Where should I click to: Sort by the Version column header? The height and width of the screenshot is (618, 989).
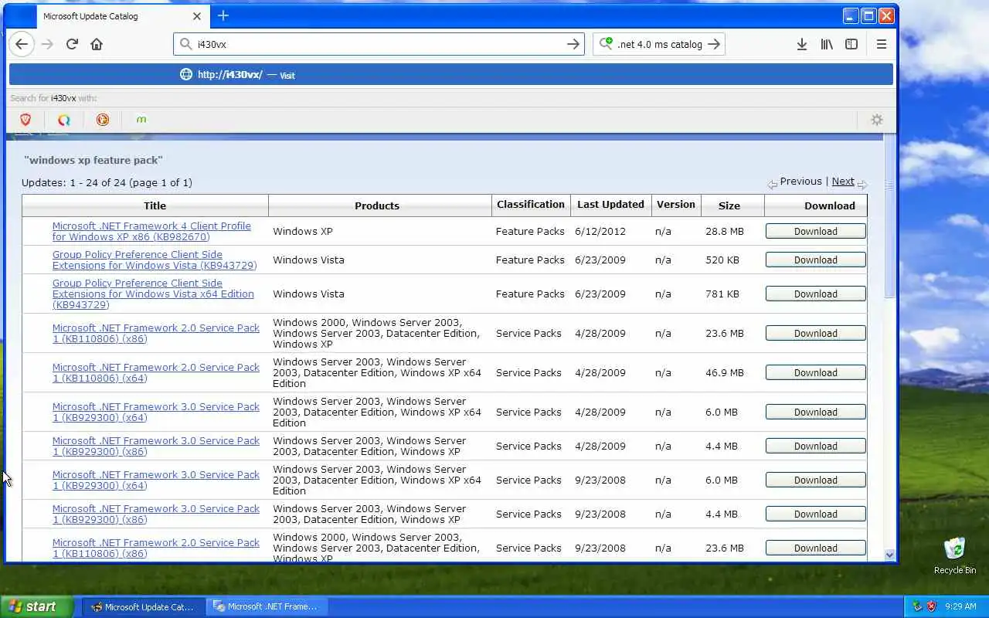(x=676, y=205)
